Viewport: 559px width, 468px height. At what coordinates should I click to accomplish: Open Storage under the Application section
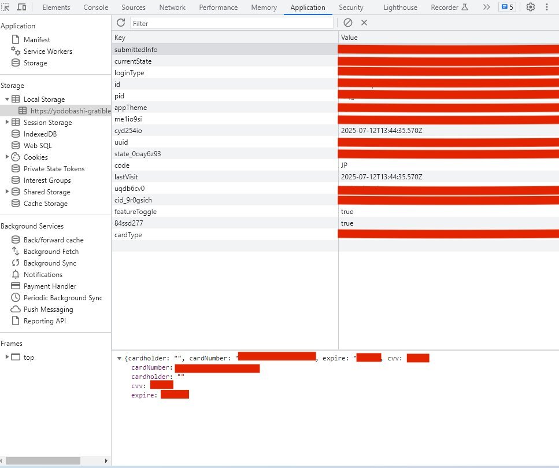(x=35, y=63)
